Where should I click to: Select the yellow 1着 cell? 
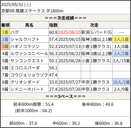click(x=5, y=32)
